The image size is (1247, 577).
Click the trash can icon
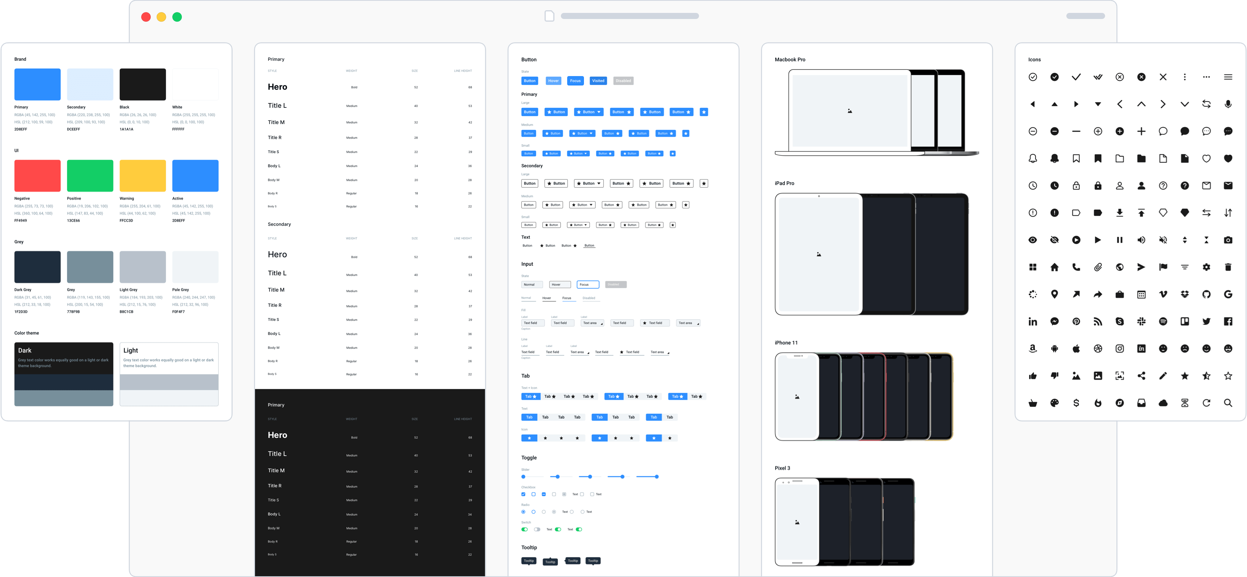pos(1228,267)
